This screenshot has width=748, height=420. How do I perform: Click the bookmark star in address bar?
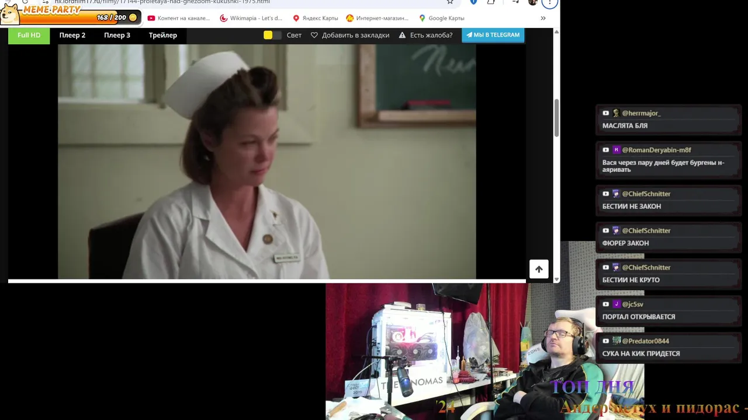tap(449, 2)
